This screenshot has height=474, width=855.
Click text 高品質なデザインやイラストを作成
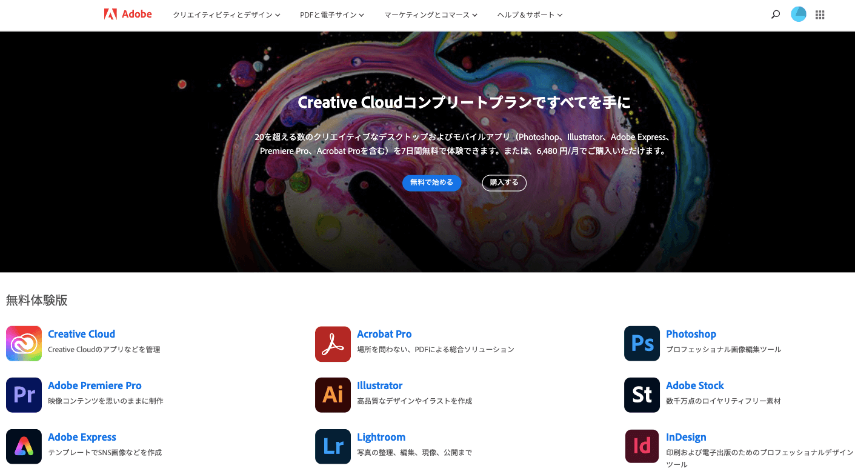414,401
